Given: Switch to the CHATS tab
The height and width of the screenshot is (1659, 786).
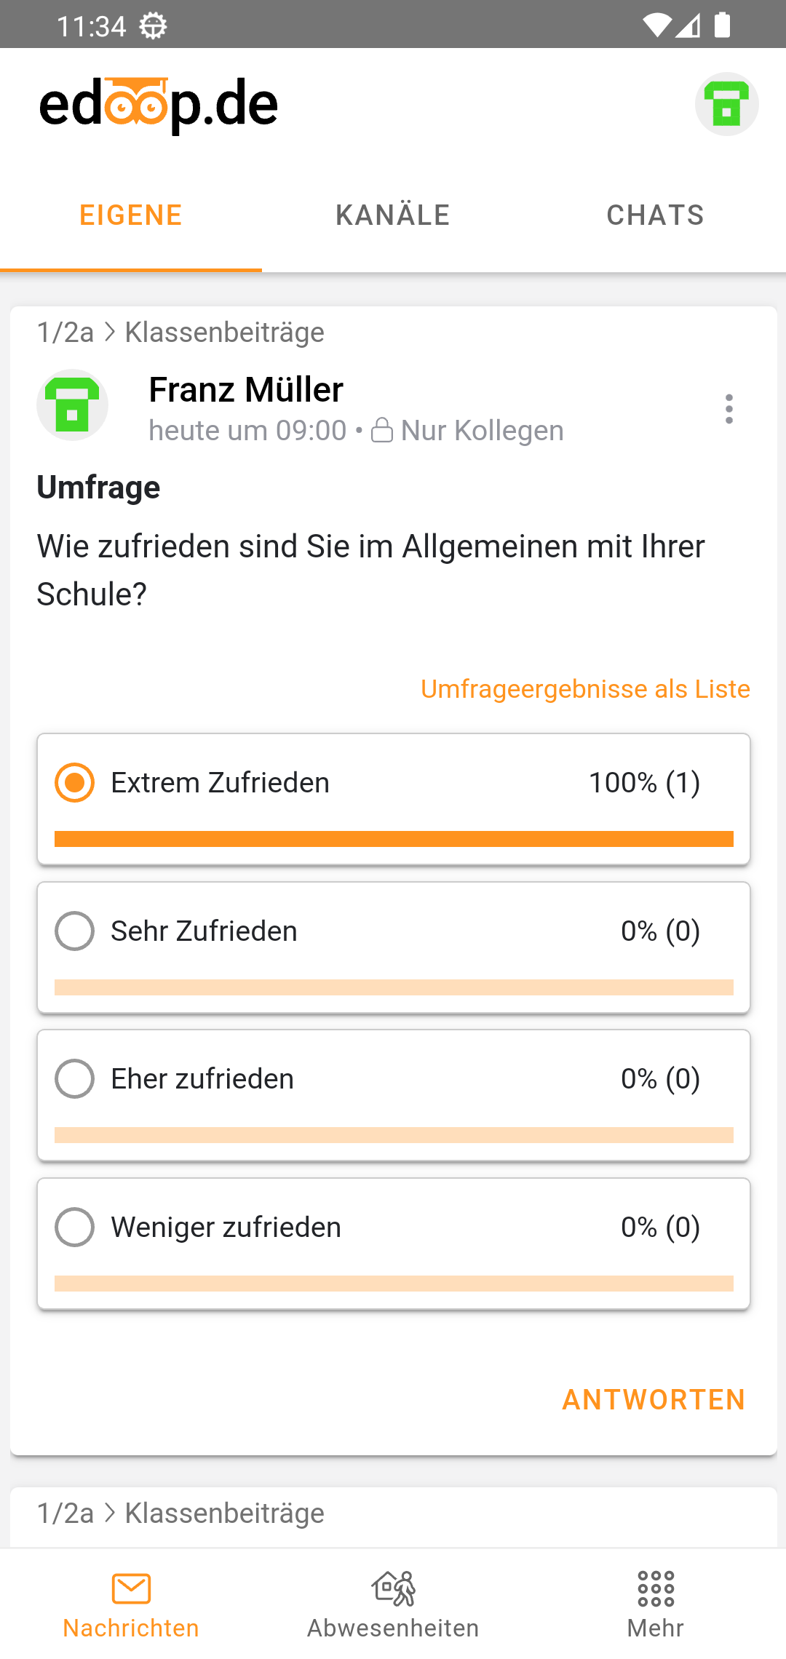Looking at the screenshot, I should tap(655, 215).
